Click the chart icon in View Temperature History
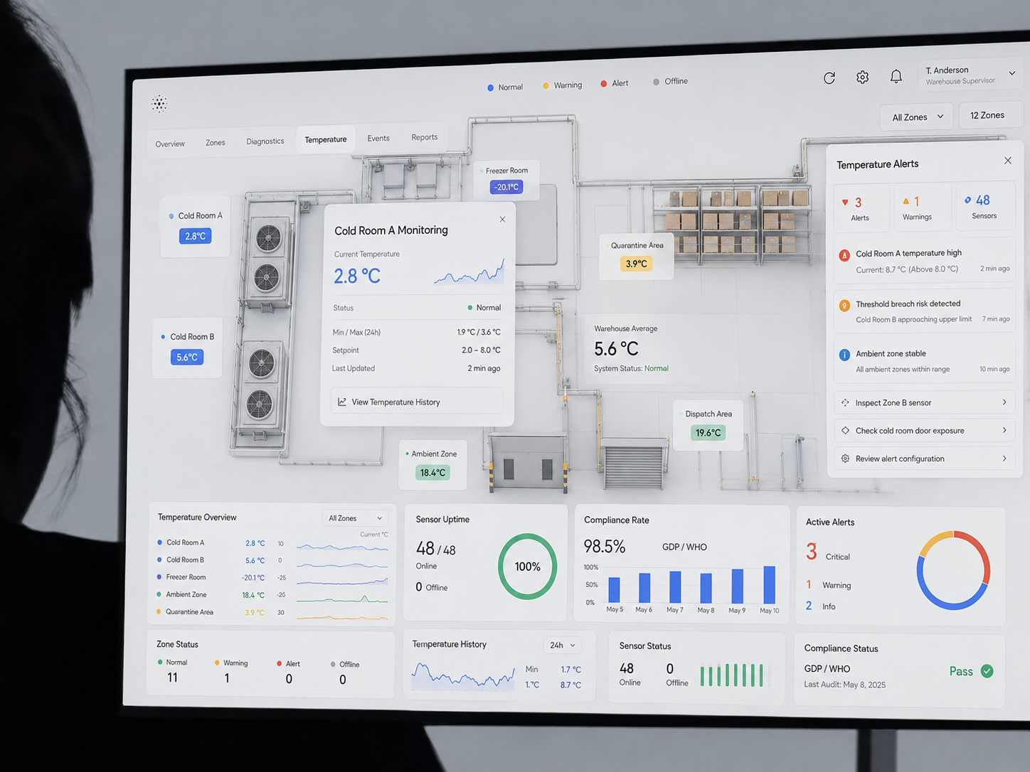This screenshot has width=1030, height=772. (x=342, y=402)
